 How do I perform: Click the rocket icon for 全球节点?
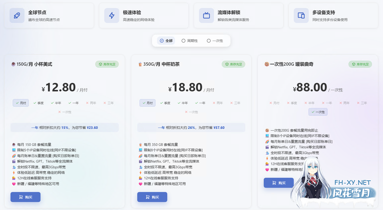click(17, 15)
